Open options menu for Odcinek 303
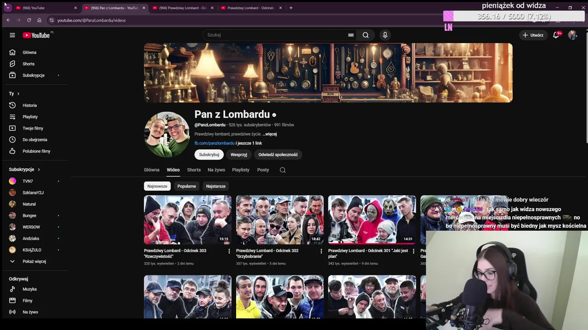588x330 pixels. [x=229, y=251]
